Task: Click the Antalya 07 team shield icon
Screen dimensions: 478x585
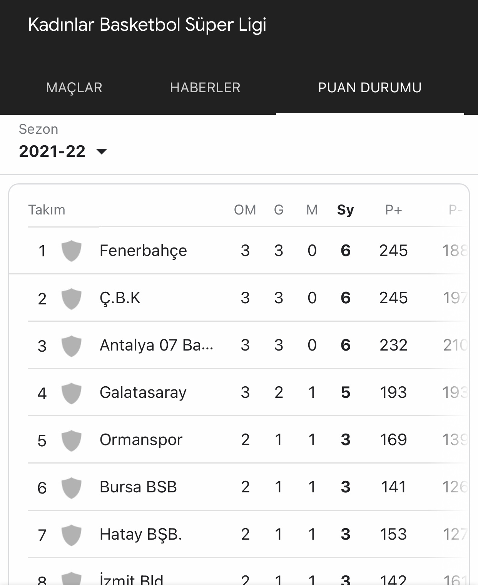Action: click(x=72, y=346)
